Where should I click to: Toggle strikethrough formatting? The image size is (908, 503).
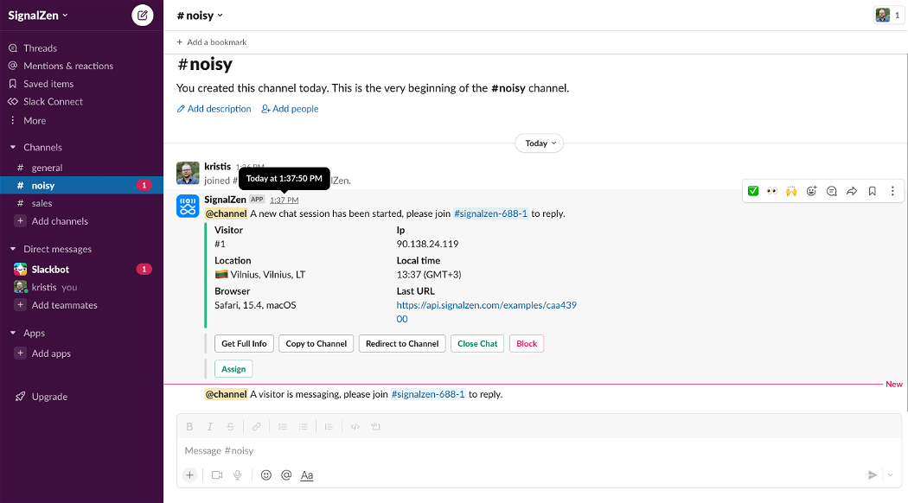click(x=231, y=427)
